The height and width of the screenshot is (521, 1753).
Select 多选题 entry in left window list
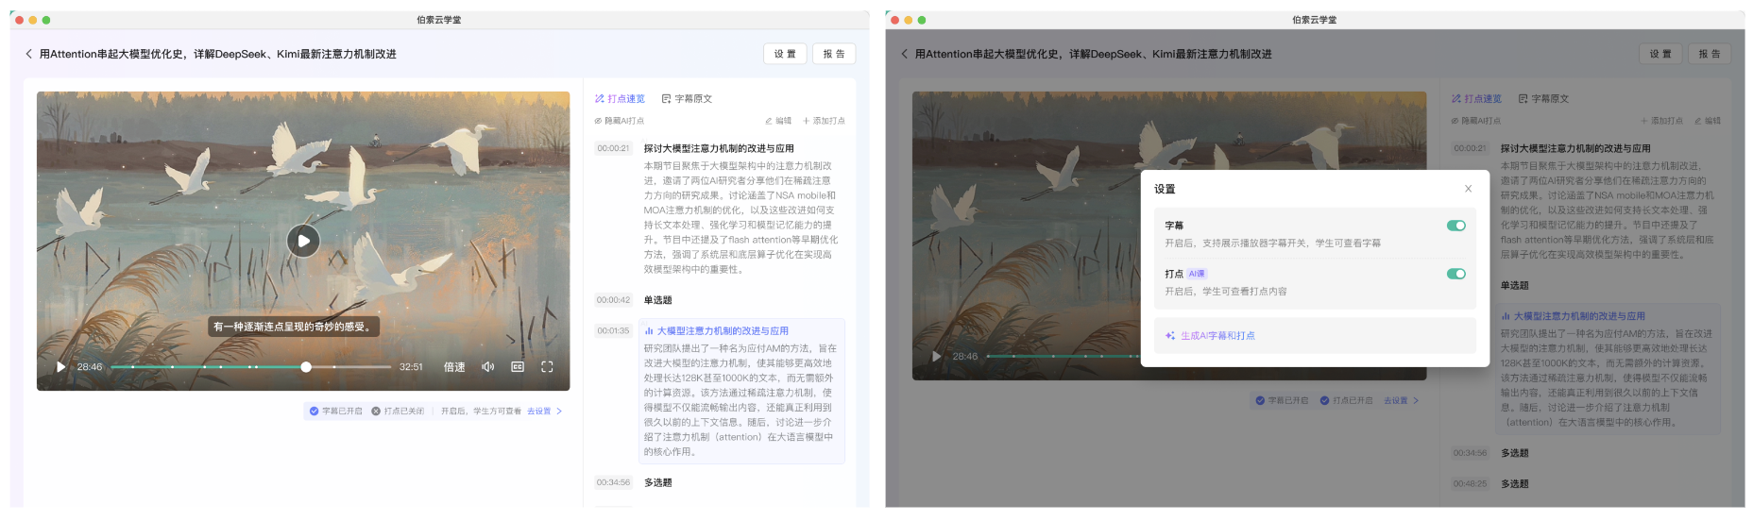coord(658,482)
